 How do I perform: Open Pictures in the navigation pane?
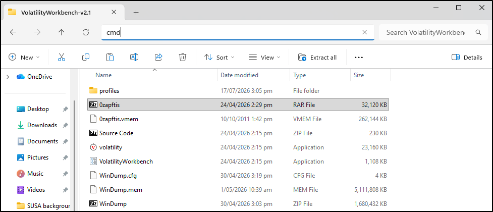click(x=38, y=157)
